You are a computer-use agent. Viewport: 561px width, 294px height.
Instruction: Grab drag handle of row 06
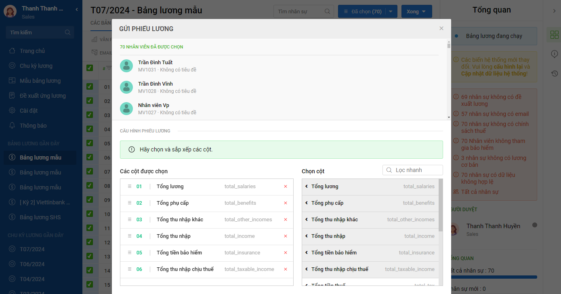pos(130,269)
